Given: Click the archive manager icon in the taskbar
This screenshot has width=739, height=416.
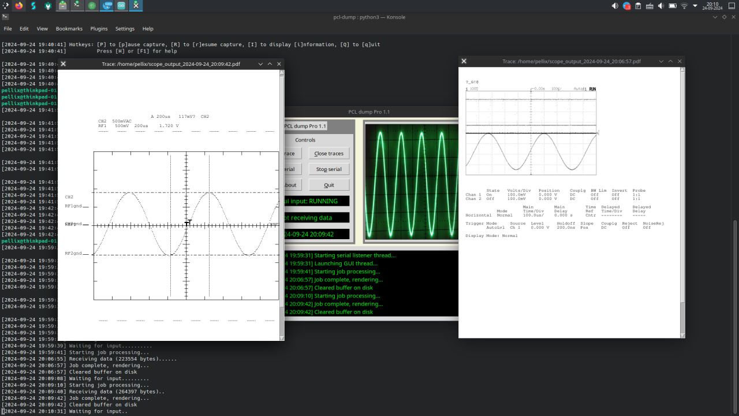Looking at the screenshot, I should pyautogui.click(x=62, y=6).
